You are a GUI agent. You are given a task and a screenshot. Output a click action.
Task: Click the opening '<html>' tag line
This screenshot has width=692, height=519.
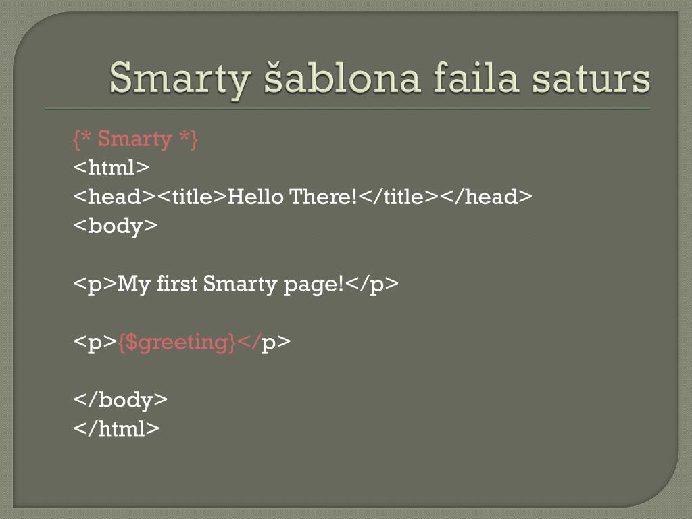click(x=112, y=168)
